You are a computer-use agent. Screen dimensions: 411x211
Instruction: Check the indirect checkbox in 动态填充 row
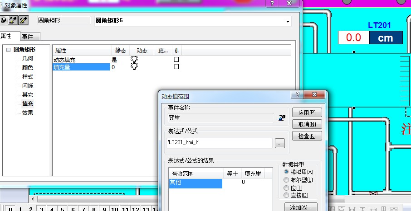[x=176, y=60]
